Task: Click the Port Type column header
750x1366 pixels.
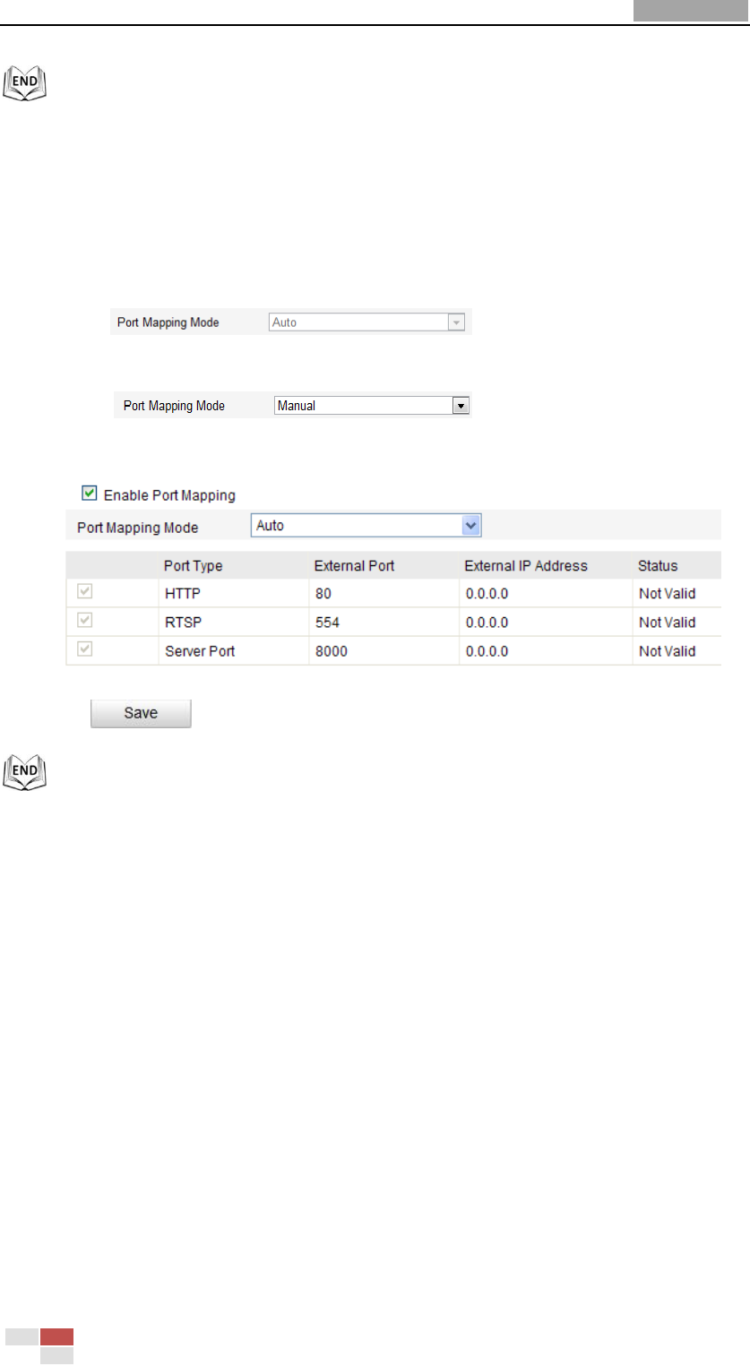Action: 193,565
